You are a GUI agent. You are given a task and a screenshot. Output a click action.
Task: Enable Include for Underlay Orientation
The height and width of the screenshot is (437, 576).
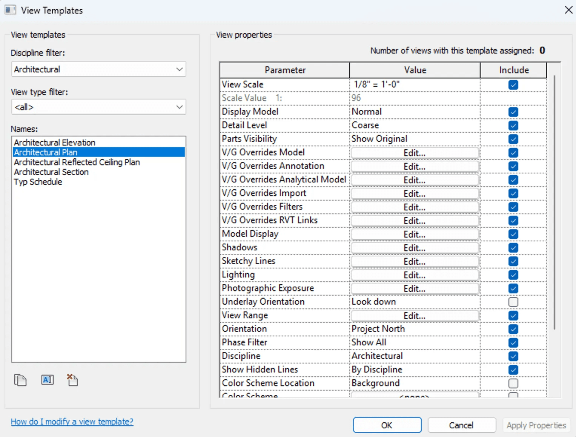(513, 302)
